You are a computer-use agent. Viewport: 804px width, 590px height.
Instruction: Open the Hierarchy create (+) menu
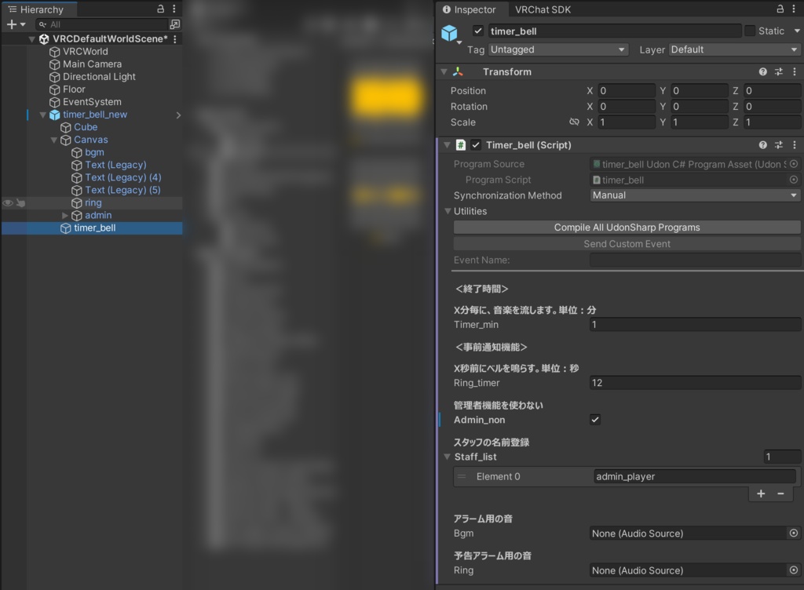pyautogui.click(x=16, y=24)
